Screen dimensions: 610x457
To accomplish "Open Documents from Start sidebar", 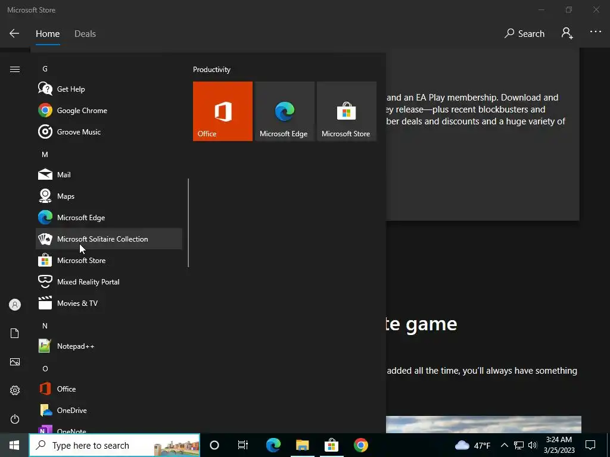I will click(x=15, y=333).
